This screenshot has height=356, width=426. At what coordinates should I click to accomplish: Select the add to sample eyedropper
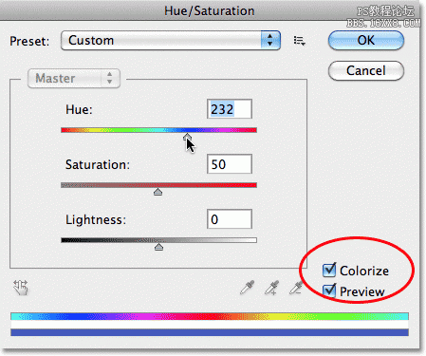click(271, 288)
